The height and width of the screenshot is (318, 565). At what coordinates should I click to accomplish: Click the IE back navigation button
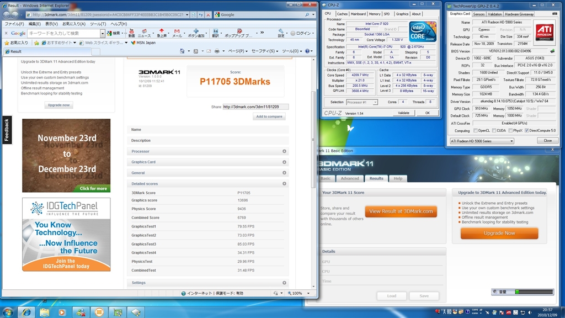pyautogui.click(x=6, y=15)
